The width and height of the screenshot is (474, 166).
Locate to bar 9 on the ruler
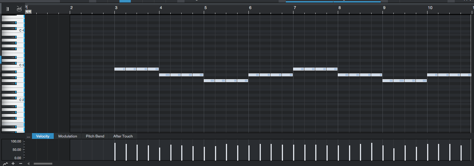[384, 8]
